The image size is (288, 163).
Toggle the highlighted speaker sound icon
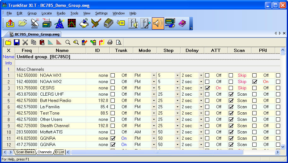pyautogui.click(x=158, y=23)
